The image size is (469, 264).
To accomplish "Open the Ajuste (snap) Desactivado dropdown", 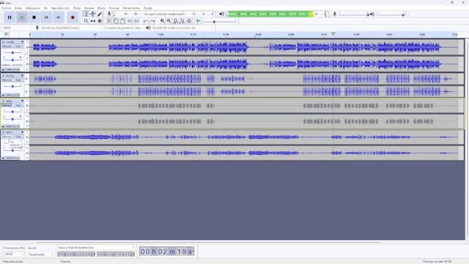I will [x=41, y=254].
